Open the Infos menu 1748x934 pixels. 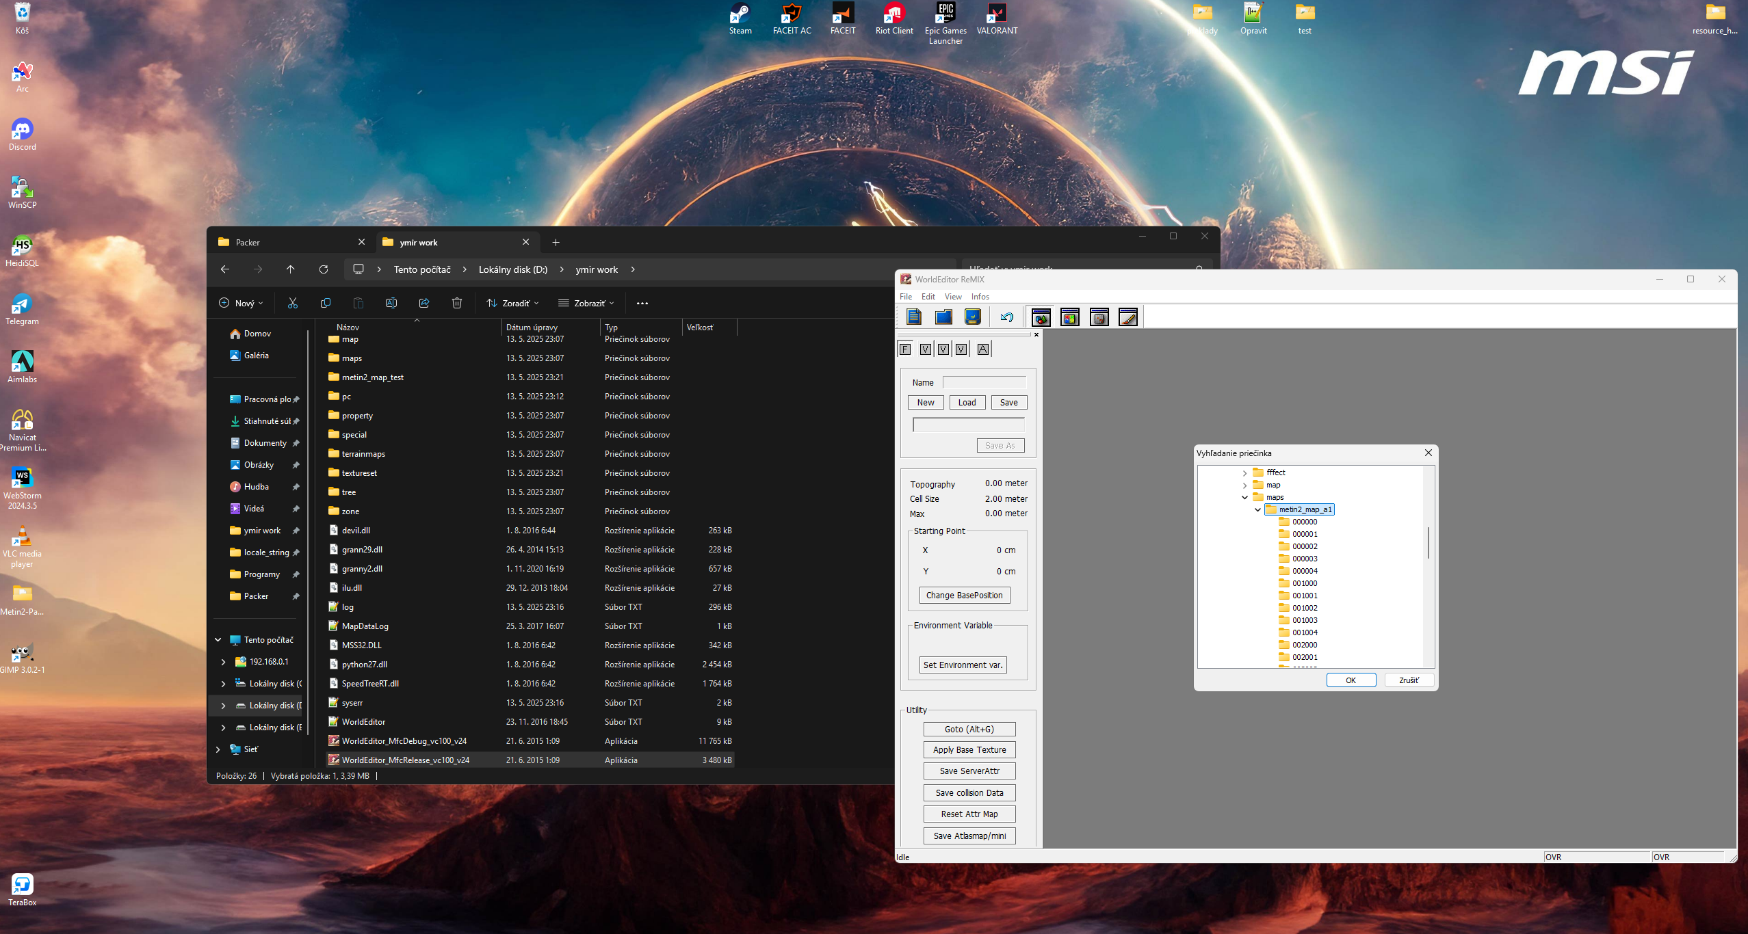[980, 297]
